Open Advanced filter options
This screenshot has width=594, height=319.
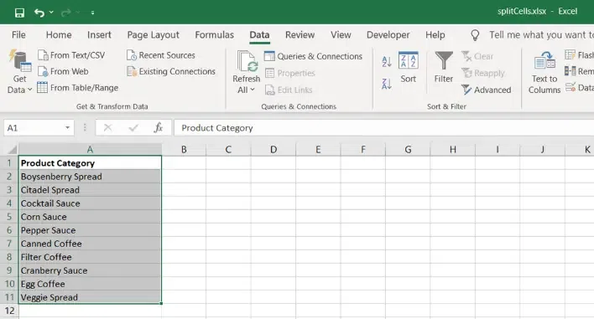(486, 90)
